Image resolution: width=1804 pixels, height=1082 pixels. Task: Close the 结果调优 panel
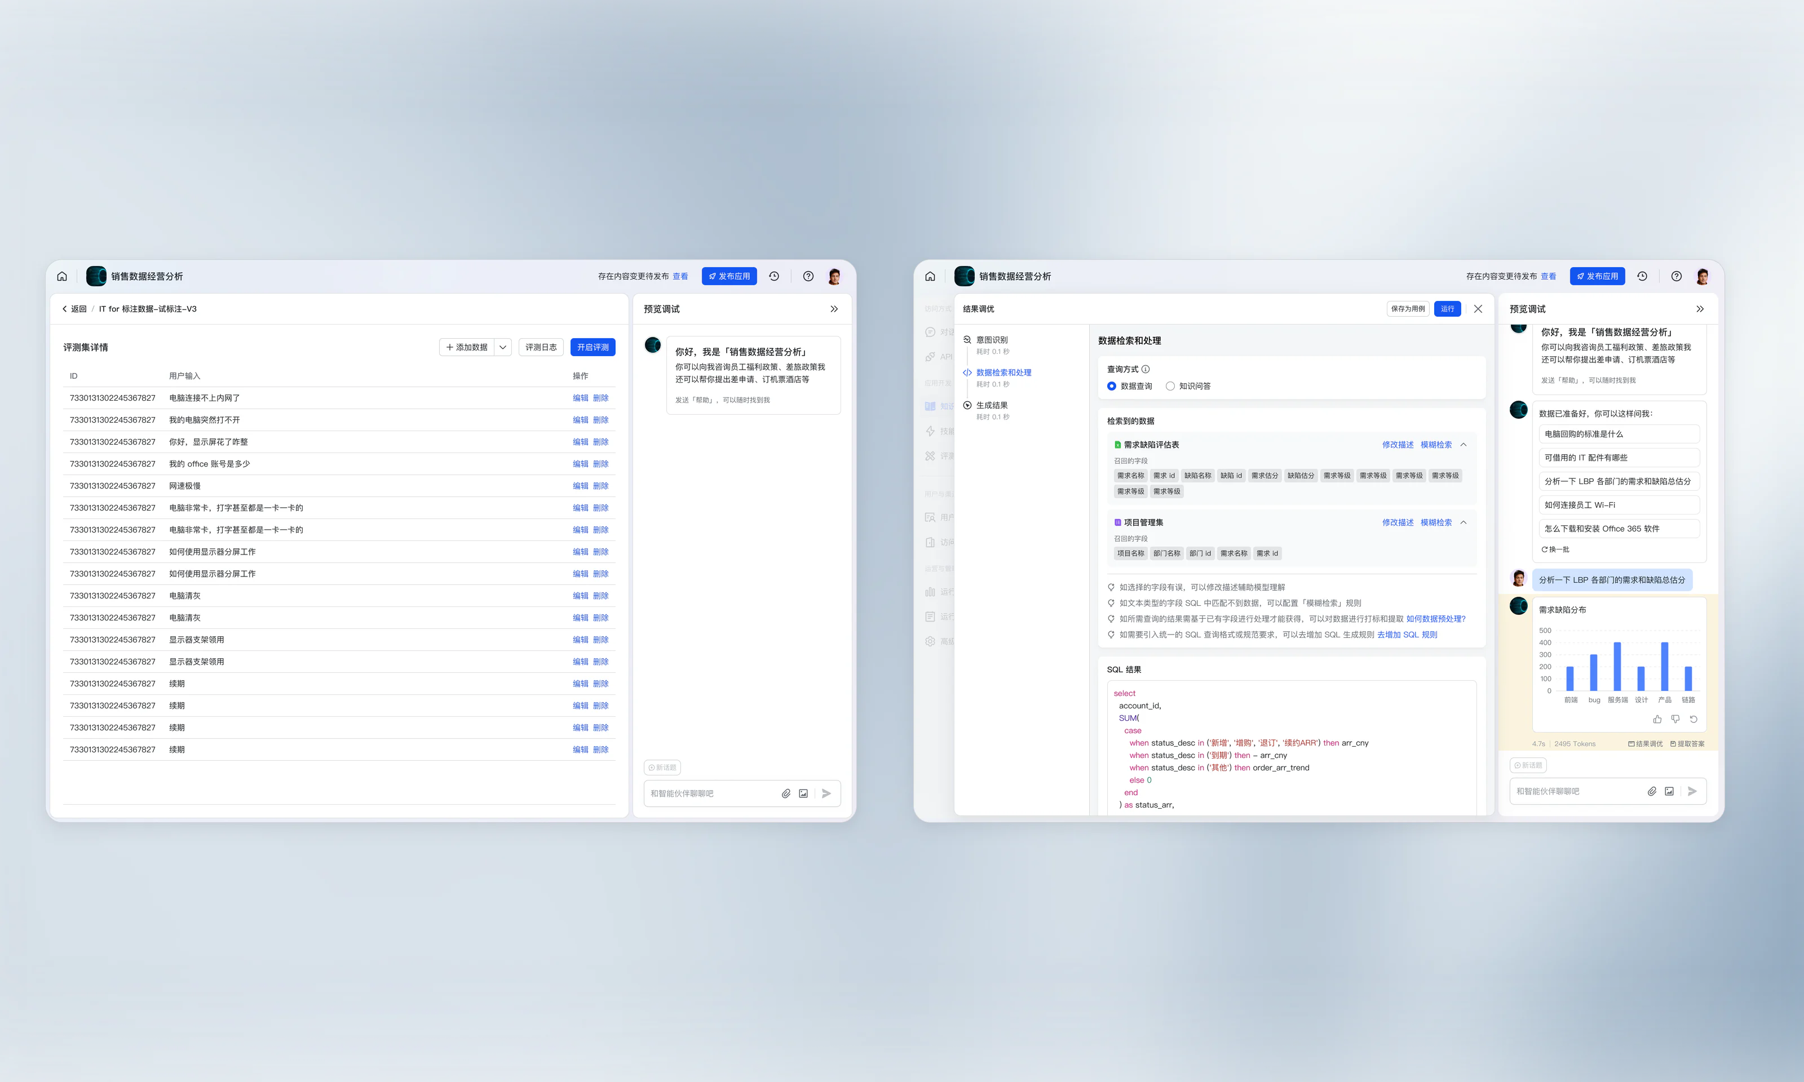[x=1478, y=309]
